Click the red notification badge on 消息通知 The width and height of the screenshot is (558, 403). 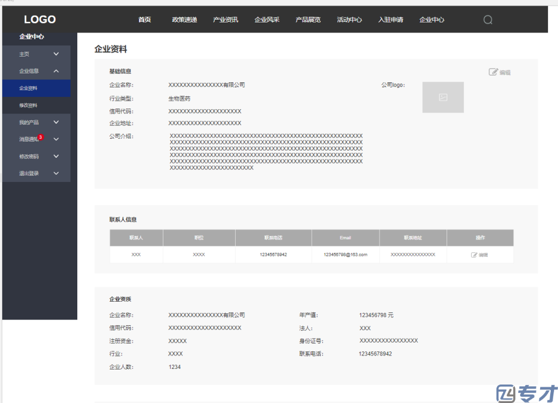click(x=41, y=136)
